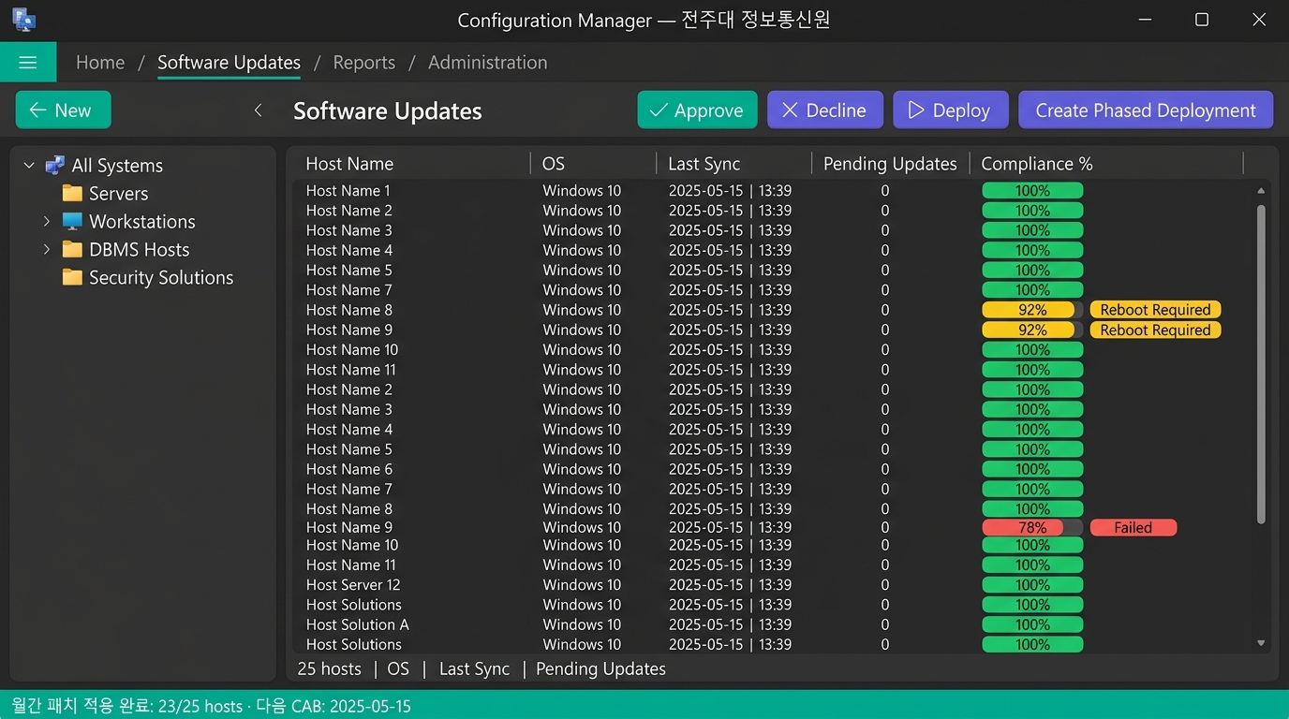Go to the Home breadcrumb
The height and width of the screenshot is (719, 1289).
tap(100, 63)
